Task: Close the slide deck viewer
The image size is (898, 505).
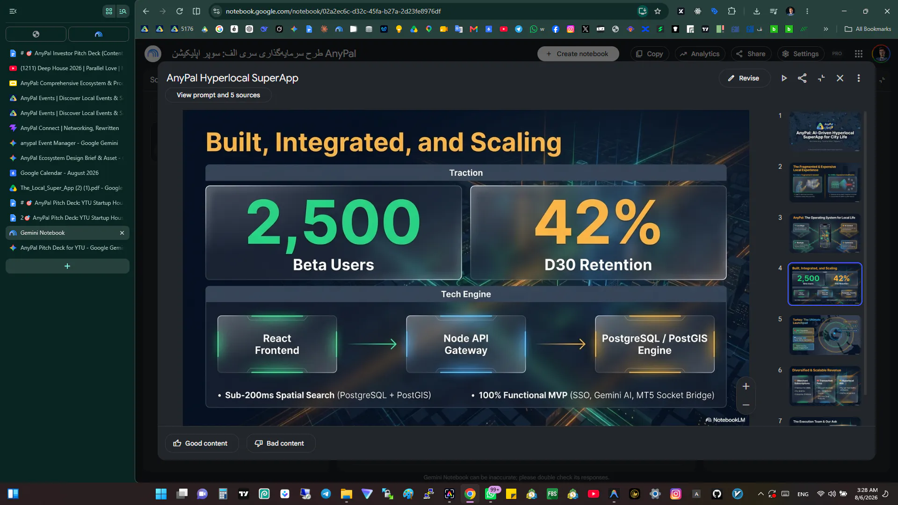Action: (x=840, y=78)
